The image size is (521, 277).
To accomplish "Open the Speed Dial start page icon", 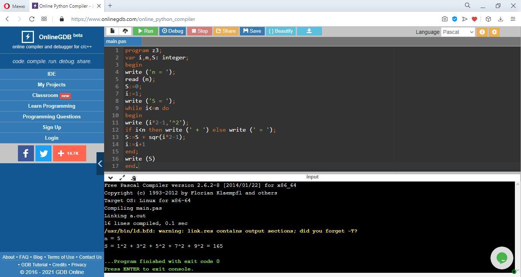I will (x=44, y=19).
